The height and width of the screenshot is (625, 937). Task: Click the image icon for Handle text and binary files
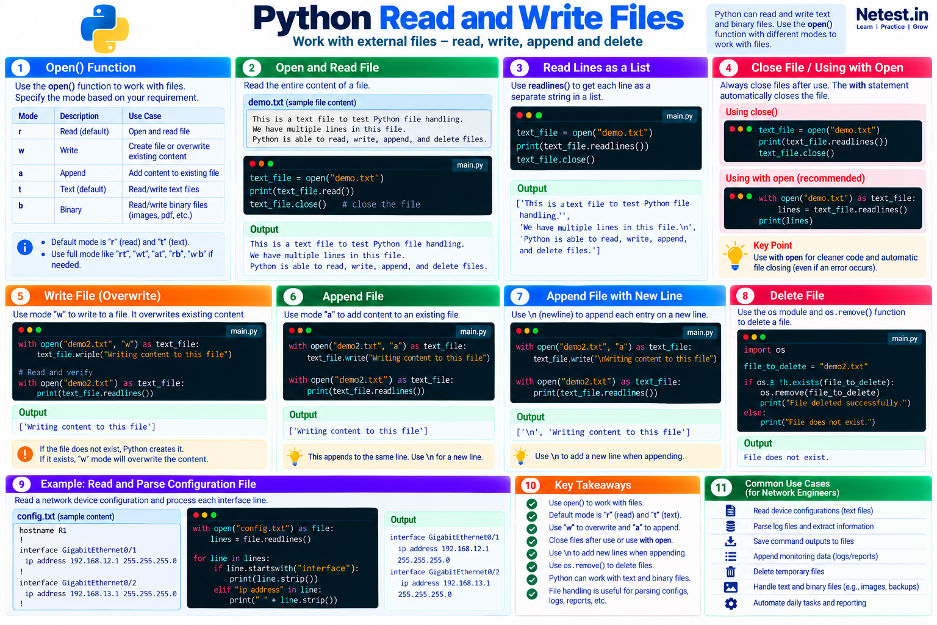coord(730,587)
